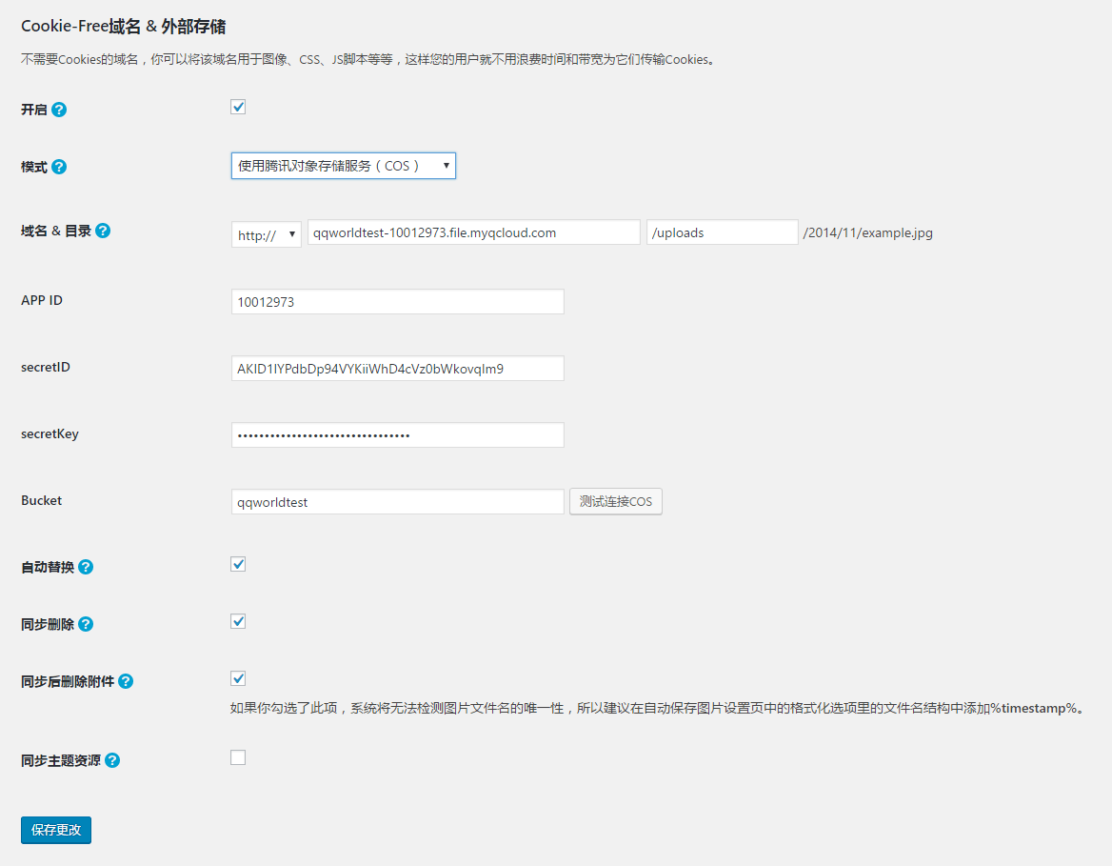Image resolution: width=1112 pixels, height=866 pixels.
Task: Click the APP ID label
Action: point(42,300)
